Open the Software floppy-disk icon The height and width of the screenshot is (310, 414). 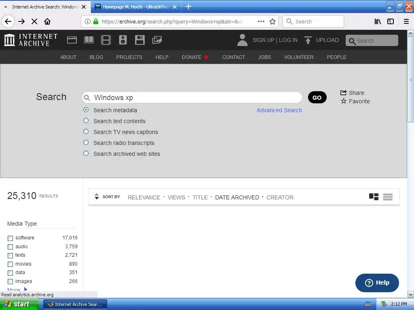pos(139,40)
